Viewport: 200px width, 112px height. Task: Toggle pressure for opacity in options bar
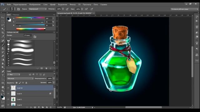coord(67,9)
